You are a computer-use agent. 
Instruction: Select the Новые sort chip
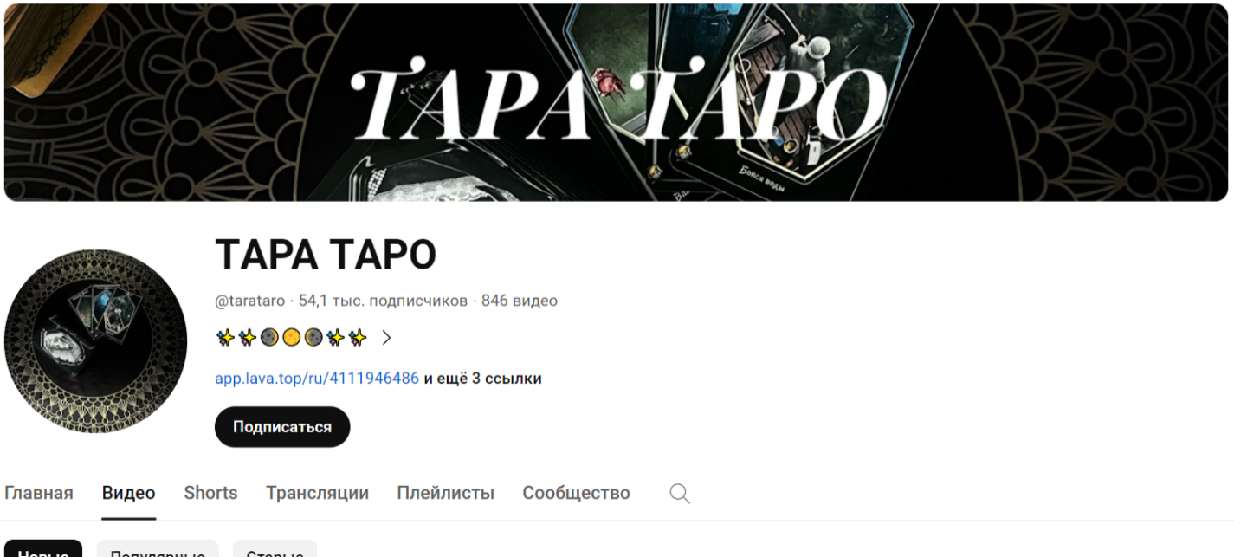[x=43, y=549]
